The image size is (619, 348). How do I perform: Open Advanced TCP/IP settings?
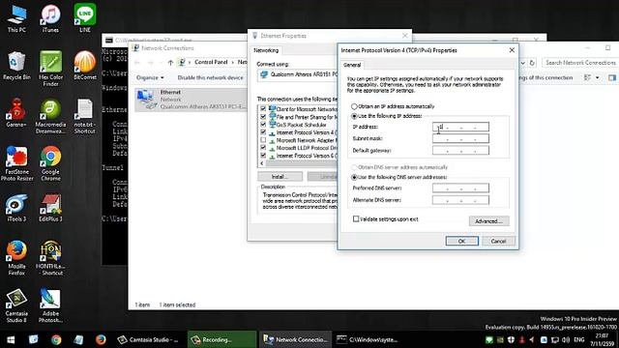click(488, 221)
